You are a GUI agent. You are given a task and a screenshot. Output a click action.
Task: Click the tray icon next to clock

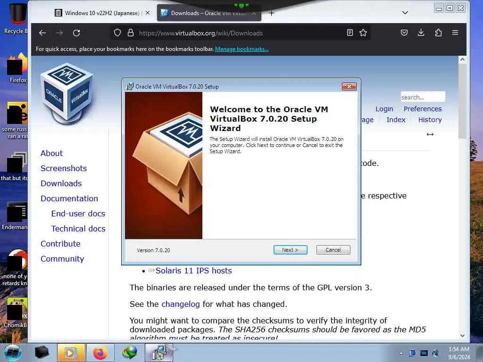tap(435, 353)
